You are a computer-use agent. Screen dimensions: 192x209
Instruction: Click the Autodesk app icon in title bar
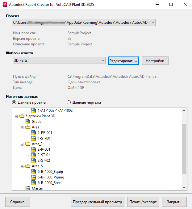(x=5, y=4)
